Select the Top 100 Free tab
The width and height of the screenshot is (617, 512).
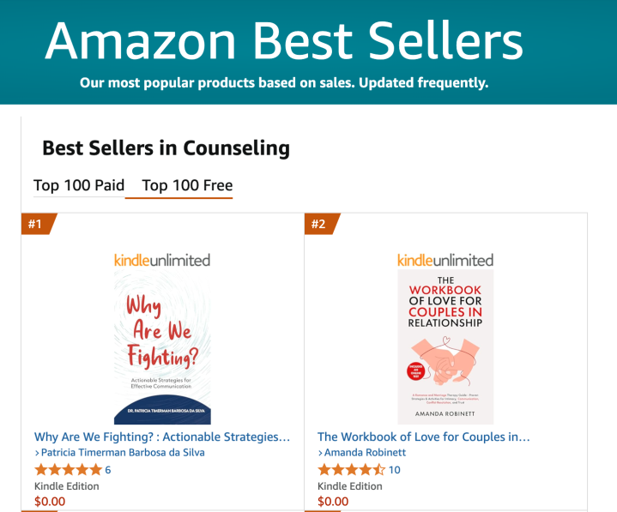click(x=187, y=185)
